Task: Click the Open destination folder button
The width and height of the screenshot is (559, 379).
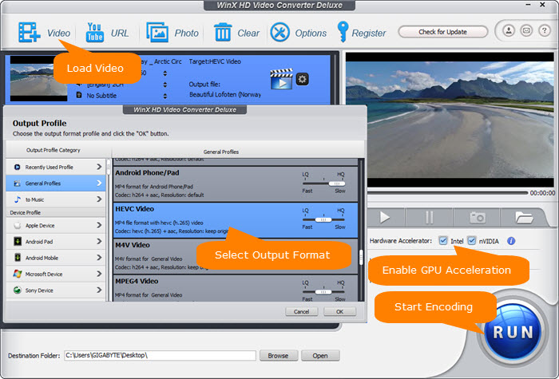Action: coord(320,356)
